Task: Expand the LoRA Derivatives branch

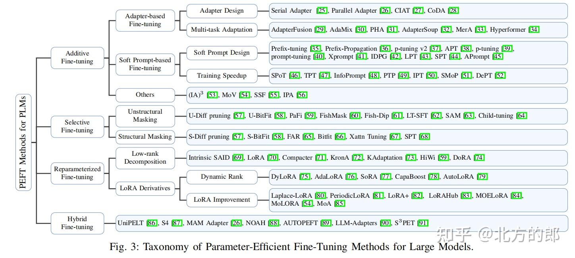Action: click(145, 189)
